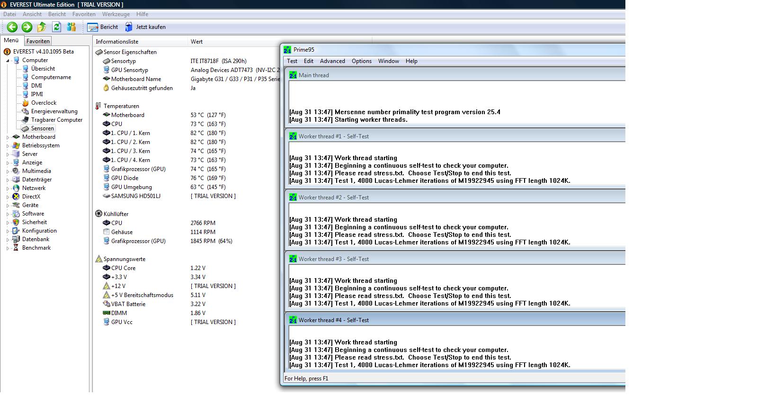
Task: Select the CPU Core voltage row
Action: (186, 268)
